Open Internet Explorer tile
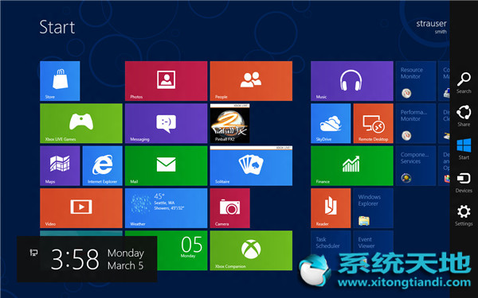478x298 pixels. pyautogui.click(x=103, y=165)
